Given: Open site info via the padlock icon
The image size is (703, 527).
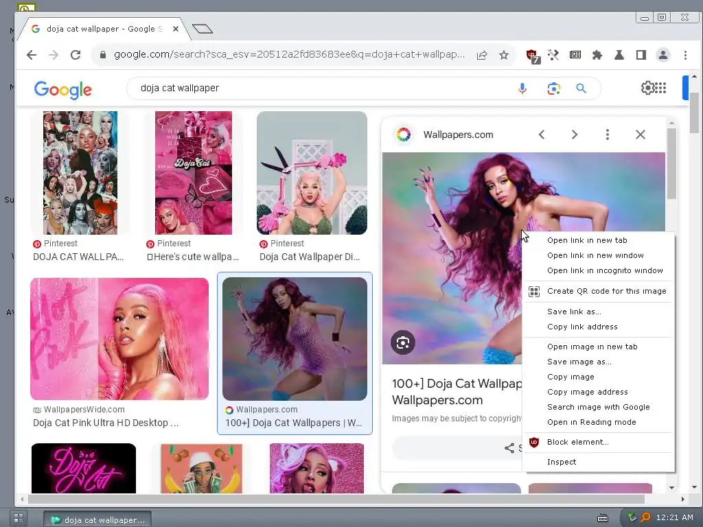Looking at the screenshot, I should coord(103,55).
